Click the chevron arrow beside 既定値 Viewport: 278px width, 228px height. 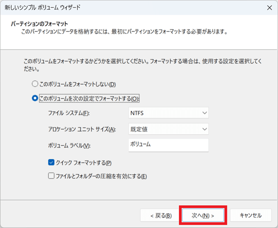coord(204,129)
